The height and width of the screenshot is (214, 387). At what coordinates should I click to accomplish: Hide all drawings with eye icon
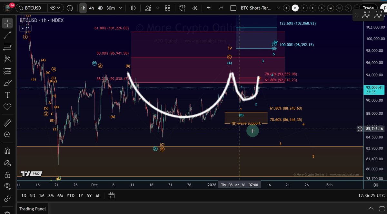coord(7,187)
